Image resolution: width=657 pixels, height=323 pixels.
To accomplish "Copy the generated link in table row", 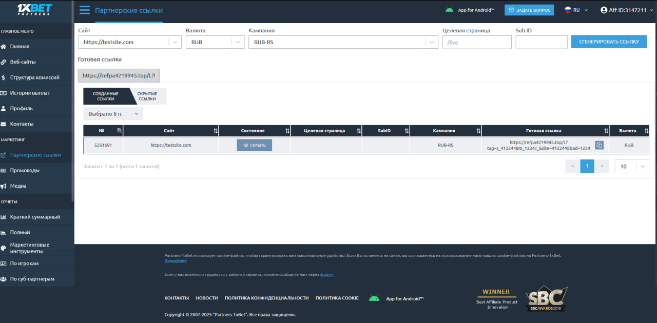I will pyautogui.click(x=599, y=145).
